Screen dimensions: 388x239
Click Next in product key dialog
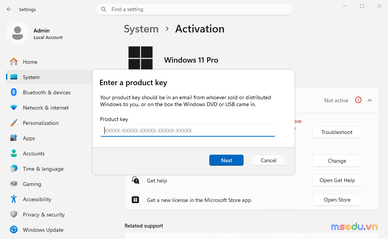226,160
